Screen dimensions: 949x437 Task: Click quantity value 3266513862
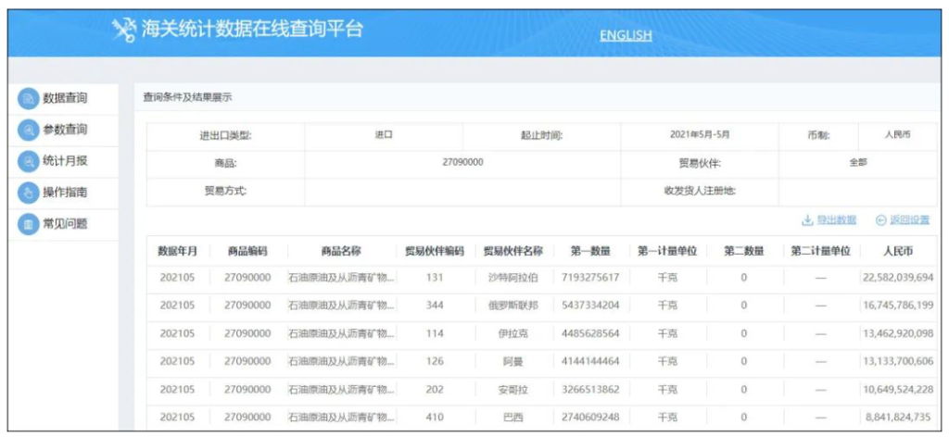[590, 389]
